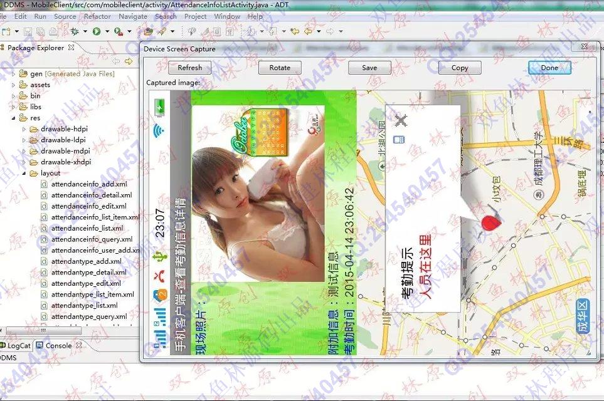This screenshot has width=604, height=401.
Task: Expand the assets folder node
Action: [13, 85]
